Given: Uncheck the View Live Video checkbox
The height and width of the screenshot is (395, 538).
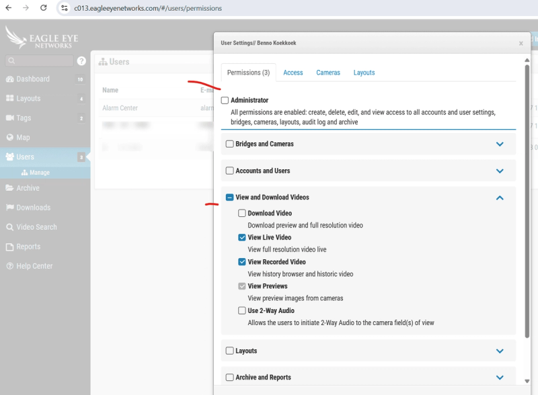Looking at the screenshot, I should click(242, 237).
